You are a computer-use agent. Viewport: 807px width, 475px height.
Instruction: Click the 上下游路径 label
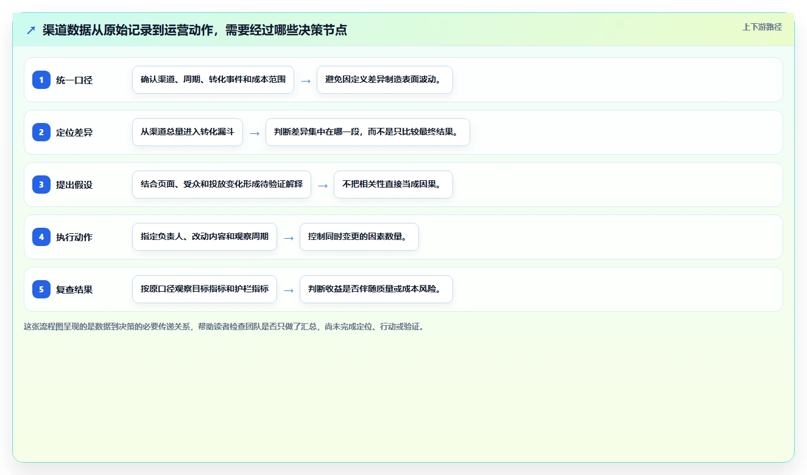[x=762, y=27]
